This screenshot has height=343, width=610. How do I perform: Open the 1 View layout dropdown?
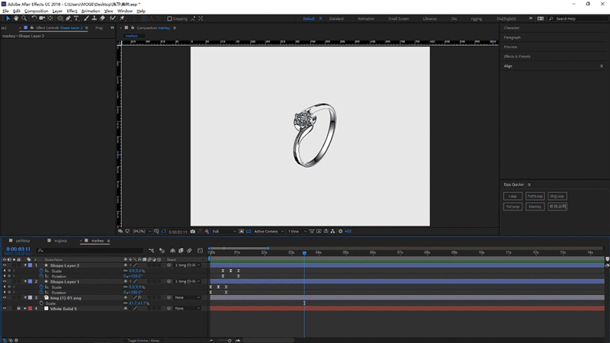[x=297, y=232]
